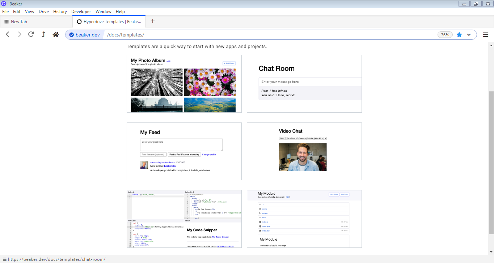Click the address bar URL path

(x=126, y=35)
